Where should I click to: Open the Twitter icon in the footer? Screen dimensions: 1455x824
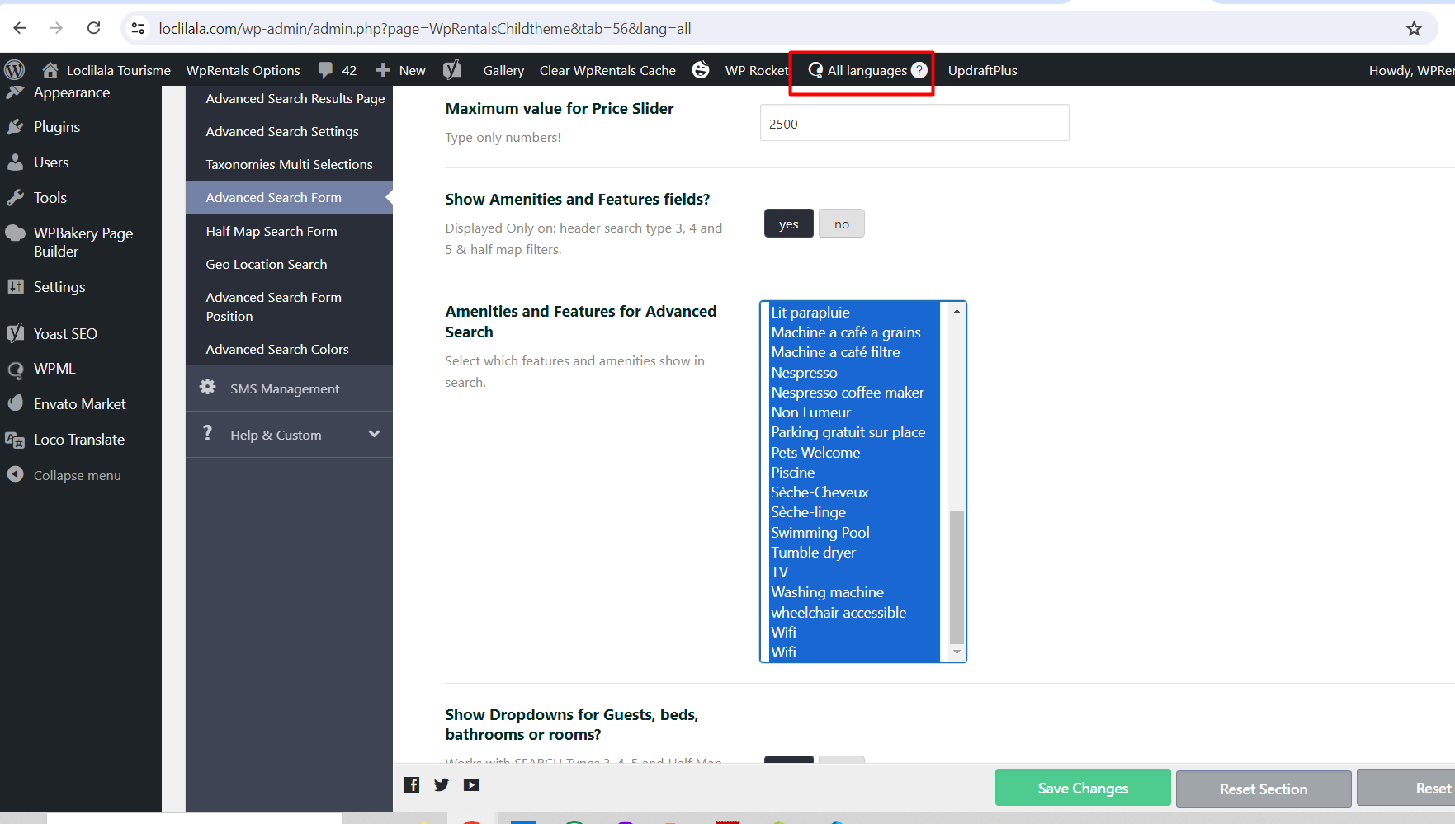(442, 785)
